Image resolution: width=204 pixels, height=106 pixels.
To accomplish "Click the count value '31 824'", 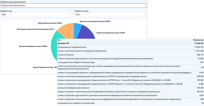I will 200,58.
